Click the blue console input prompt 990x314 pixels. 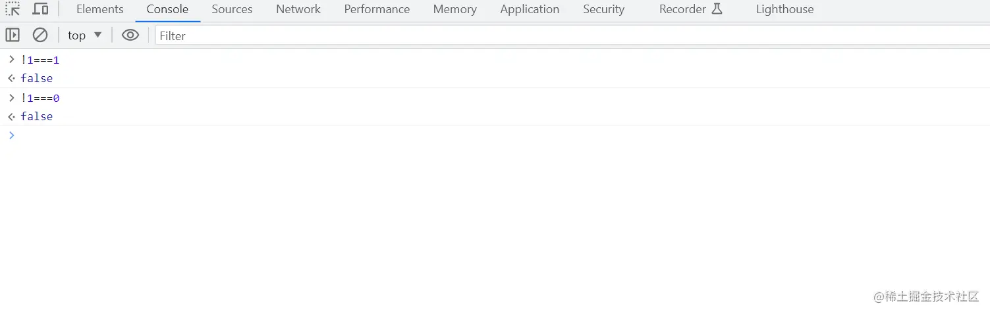pyautogui.click(x=12, y=135)
